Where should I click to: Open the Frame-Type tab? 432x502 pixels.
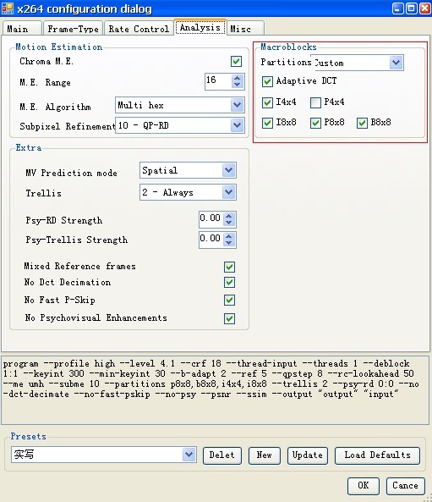coord(73,29)
